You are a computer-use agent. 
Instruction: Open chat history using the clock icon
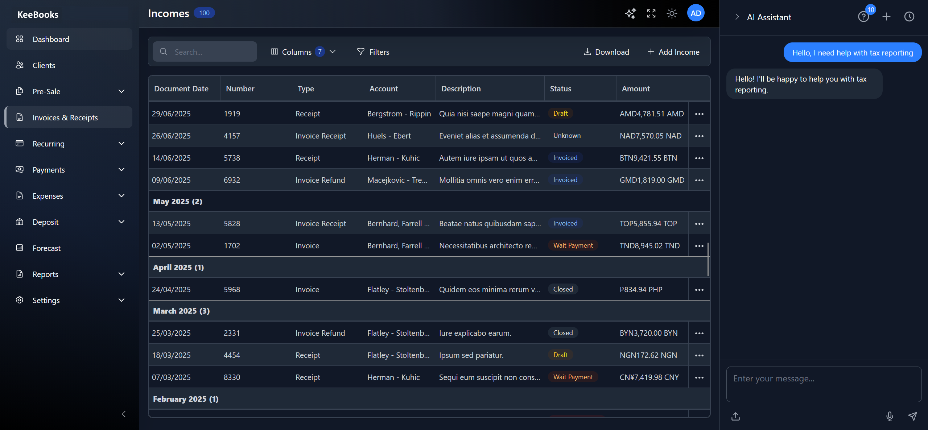coord(909,17)
